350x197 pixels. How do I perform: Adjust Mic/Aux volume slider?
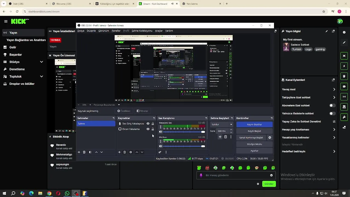coord(184,146)
